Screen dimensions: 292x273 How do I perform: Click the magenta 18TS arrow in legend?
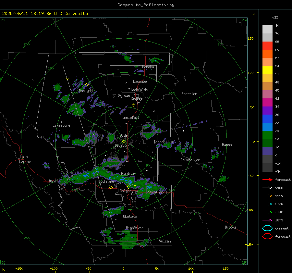[267, 220]
